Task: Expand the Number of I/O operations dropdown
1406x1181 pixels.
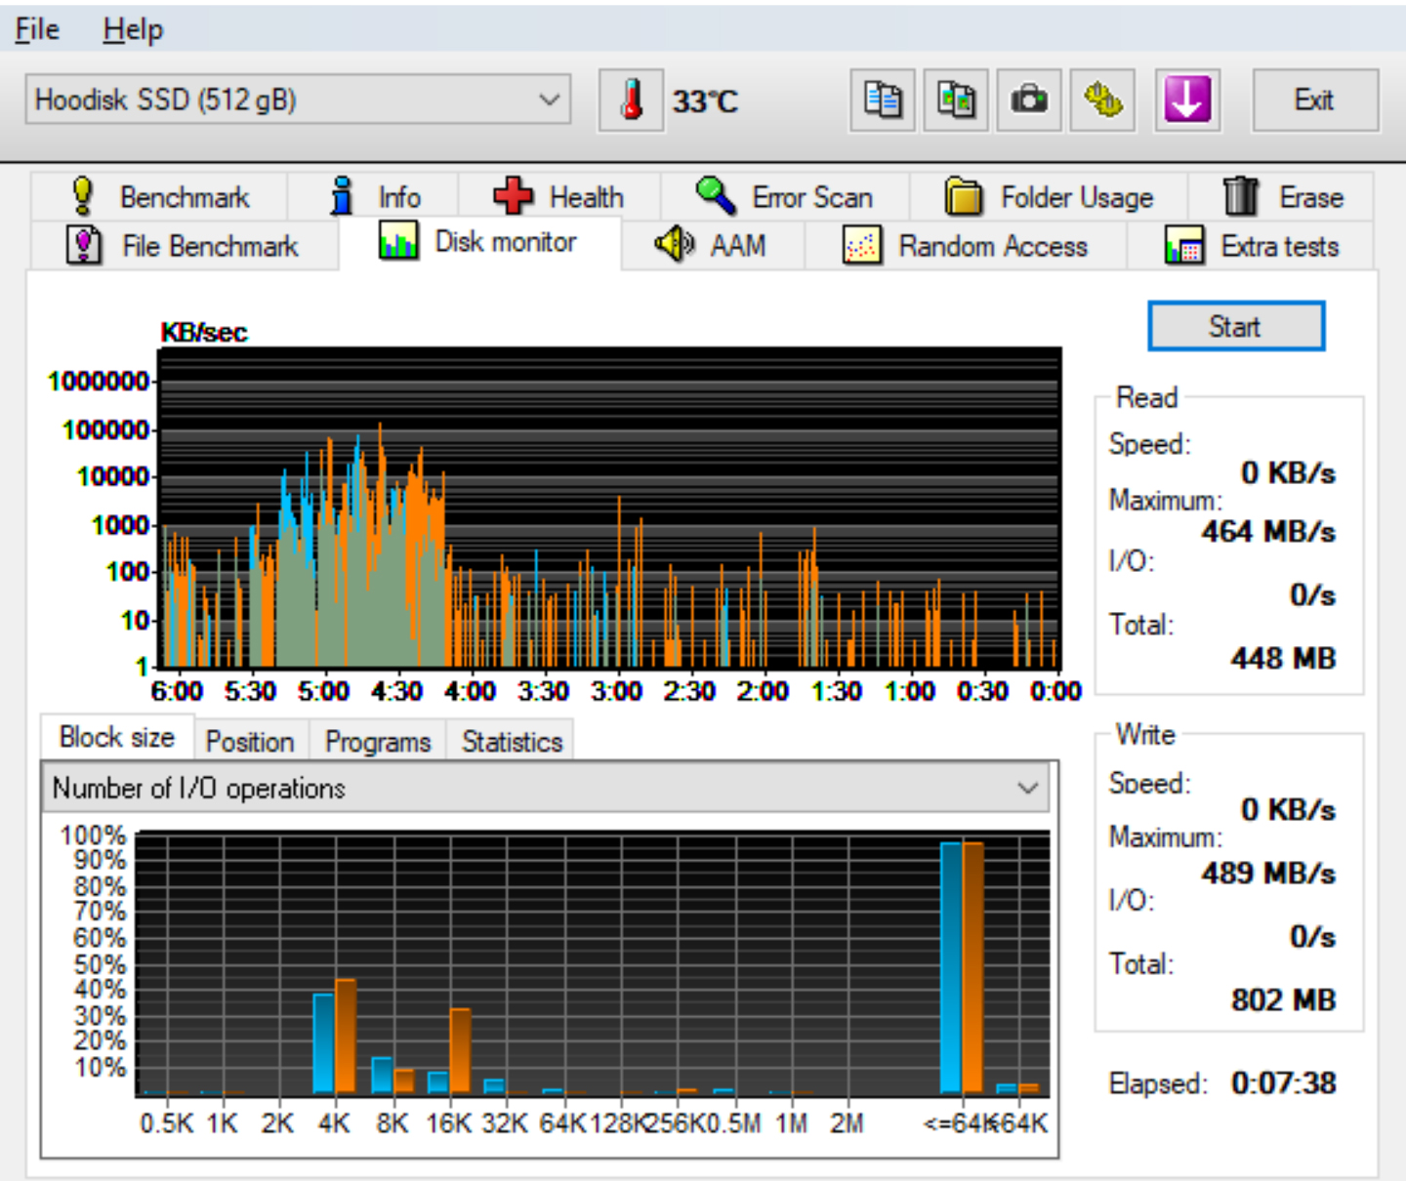Action: 545,788
